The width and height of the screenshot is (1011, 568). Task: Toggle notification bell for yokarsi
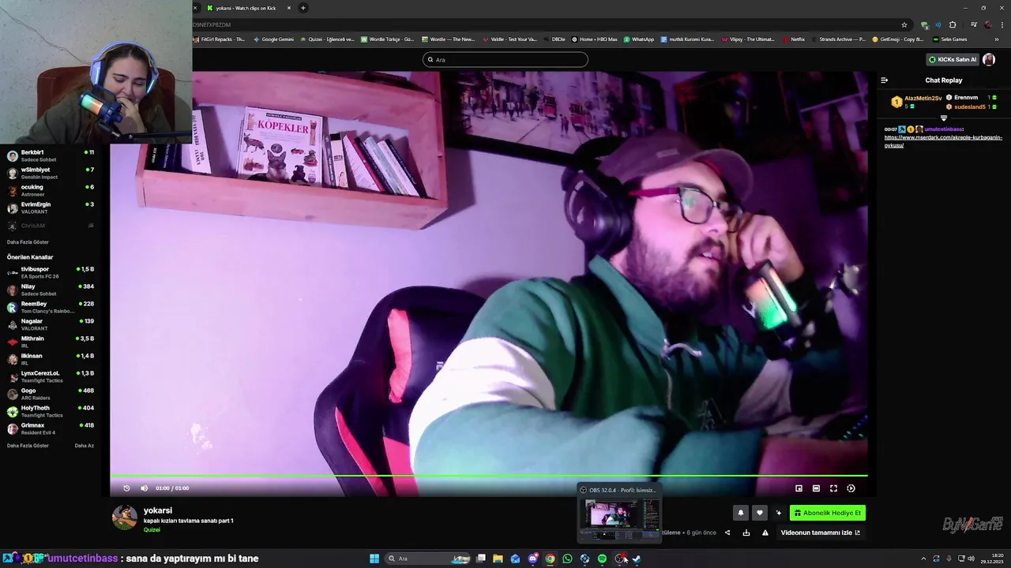741,513
